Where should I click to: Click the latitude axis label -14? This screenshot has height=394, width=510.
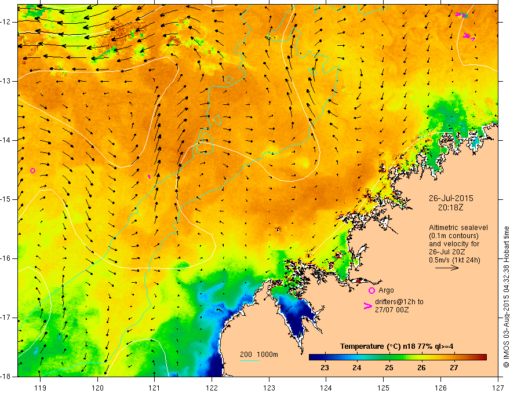6,140
